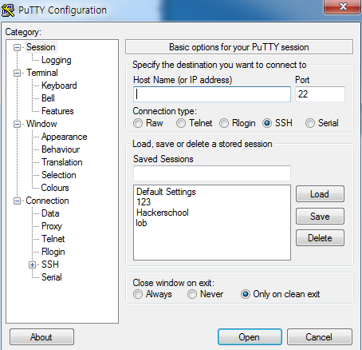Open the Proxy settings category
The height and width of the screenshot is (350, 362).
point(52,226)
